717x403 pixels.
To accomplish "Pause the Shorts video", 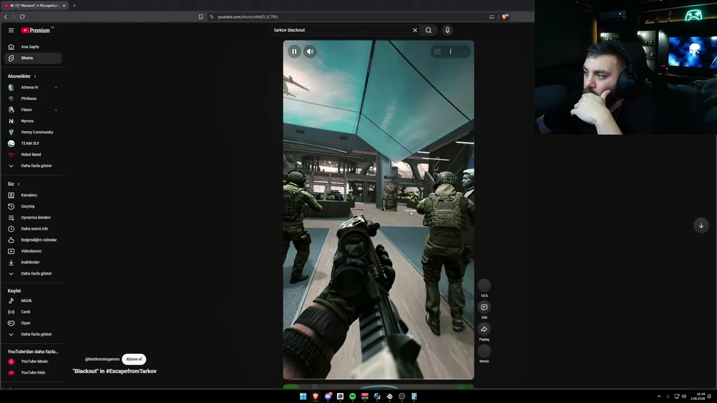I will tap(294, 51).
